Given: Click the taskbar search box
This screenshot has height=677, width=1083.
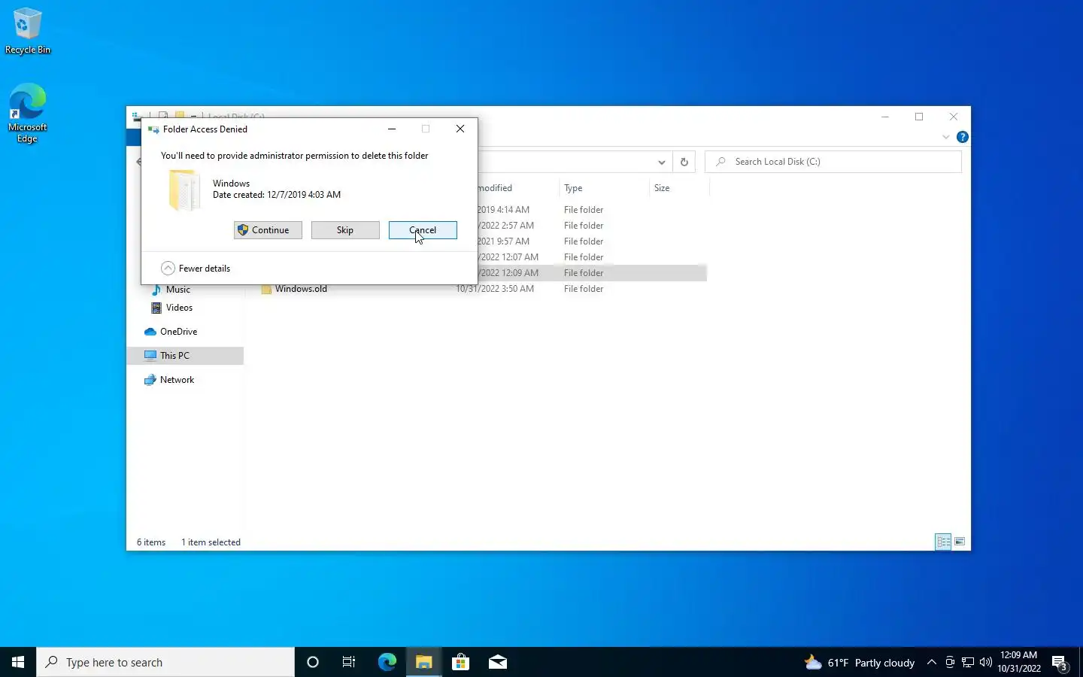Looking at the screenshot, I should (x=165, y=662).
